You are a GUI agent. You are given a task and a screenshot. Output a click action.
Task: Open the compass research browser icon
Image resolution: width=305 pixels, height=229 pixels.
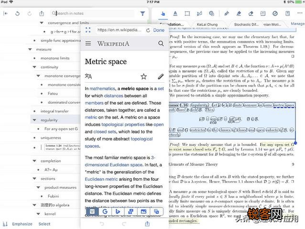click(275, 13)
